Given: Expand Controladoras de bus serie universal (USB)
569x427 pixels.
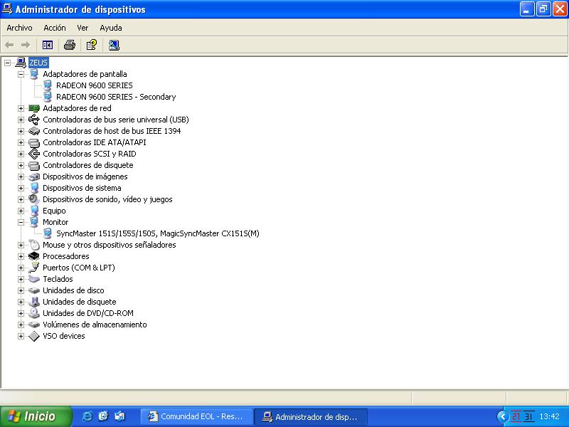Looking at the screenshot, I should 21,120.
